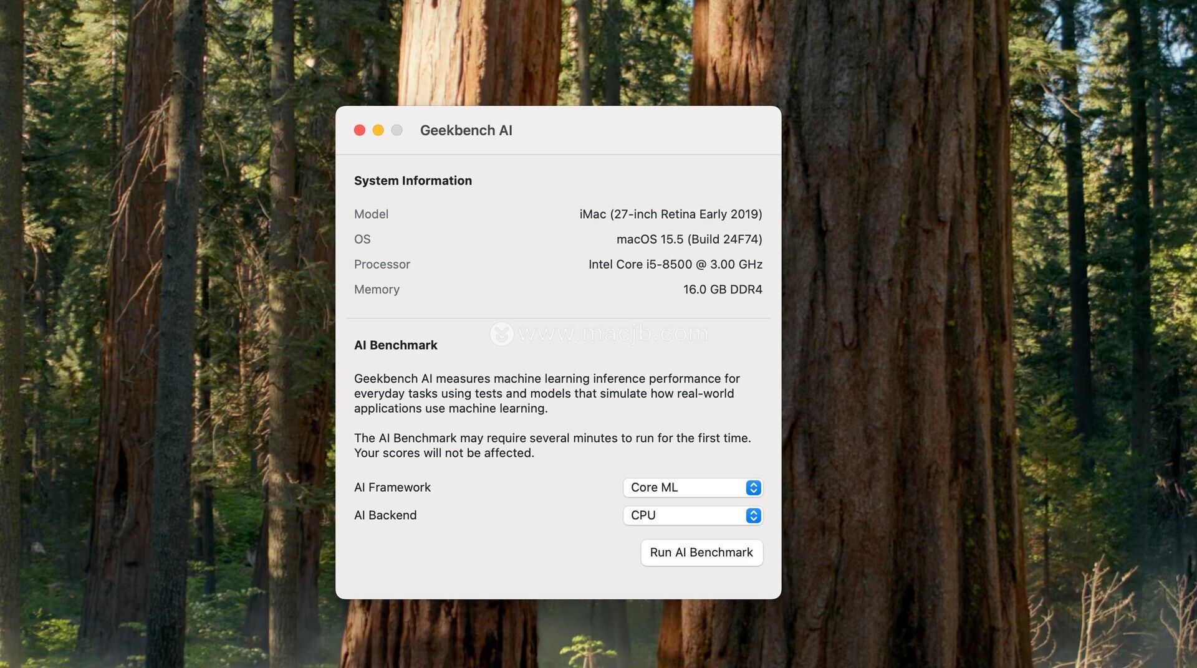
Task: Open the AI Framework dropdown showing Core ML
Action: coord(693,487)
